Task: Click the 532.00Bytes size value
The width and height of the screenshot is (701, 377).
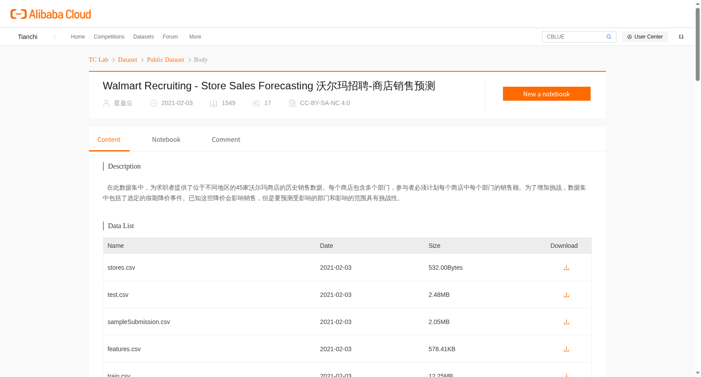Action: click(446, 268)
